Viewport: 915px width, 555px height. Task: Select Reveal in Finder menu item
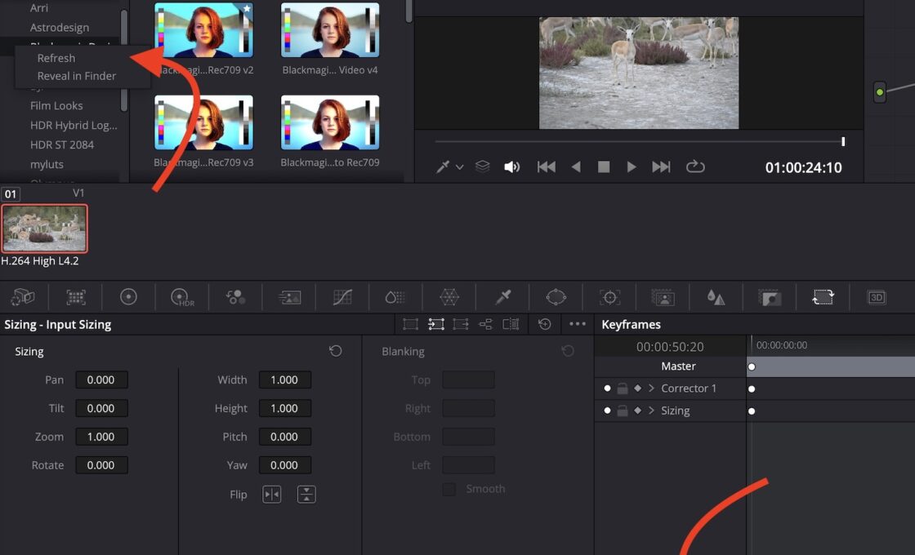[77, 76]
